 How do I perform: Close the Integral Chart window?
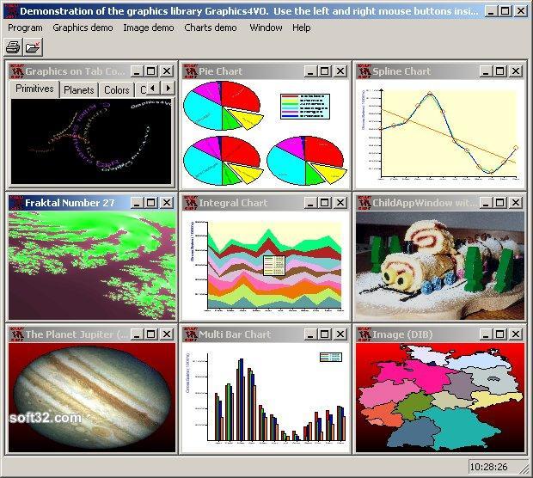(x=340, y=203)
